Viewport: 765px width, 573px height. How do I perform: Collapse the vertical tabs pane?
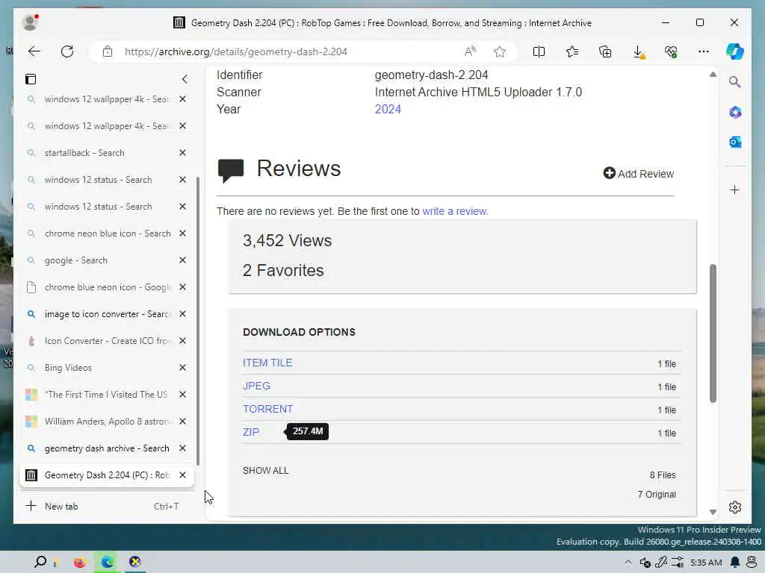click(x=185, y=79)
